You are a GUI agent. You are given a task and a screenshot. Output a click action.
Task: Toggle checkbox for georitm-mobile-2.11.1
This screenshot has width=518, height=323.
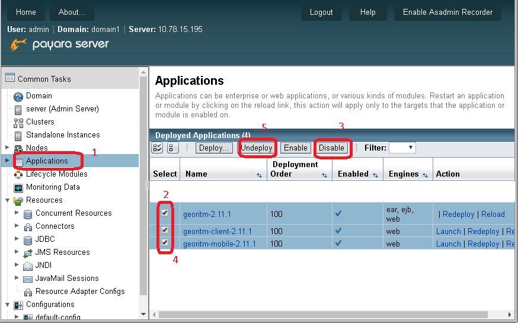(165, 242)
